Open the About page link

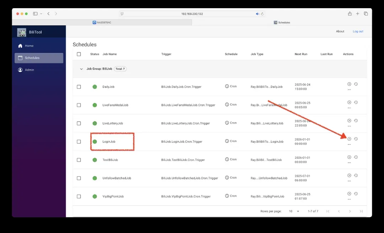pyautogui.click(x=340, y=31)
